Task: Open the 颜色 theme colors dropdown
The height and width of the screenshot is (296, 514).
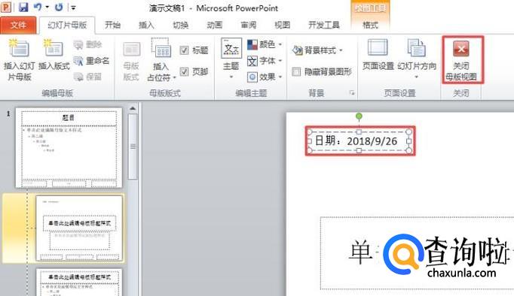Action: click(x=265, y=44)
